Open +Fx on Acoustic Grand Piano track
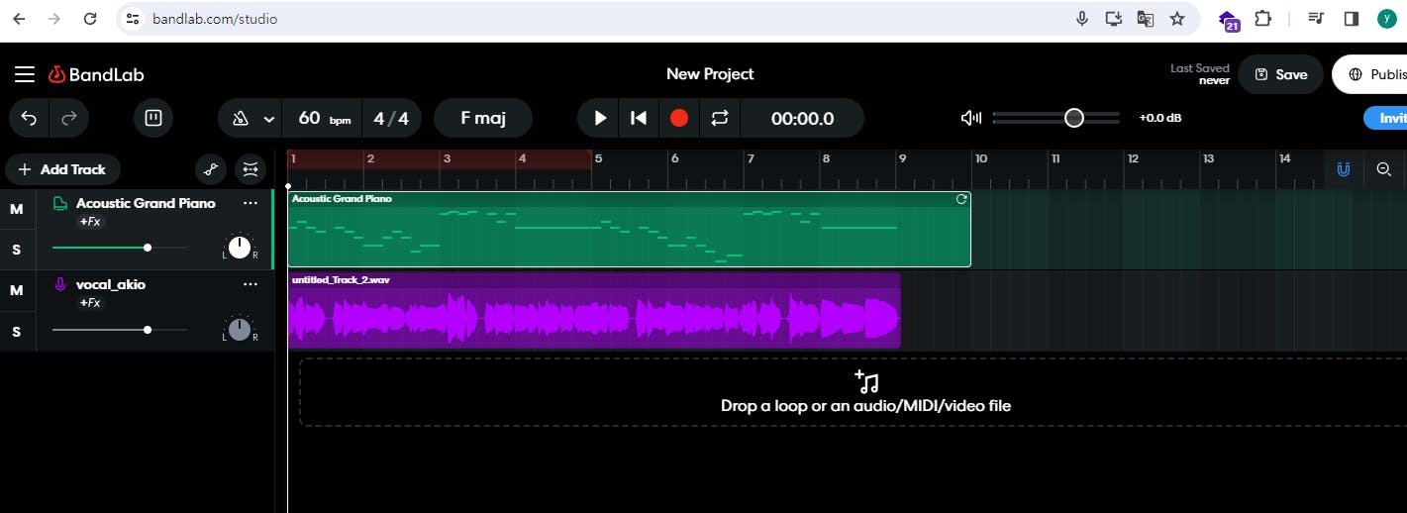Screen dimensions: 1407x513 [x=90, y=222]
